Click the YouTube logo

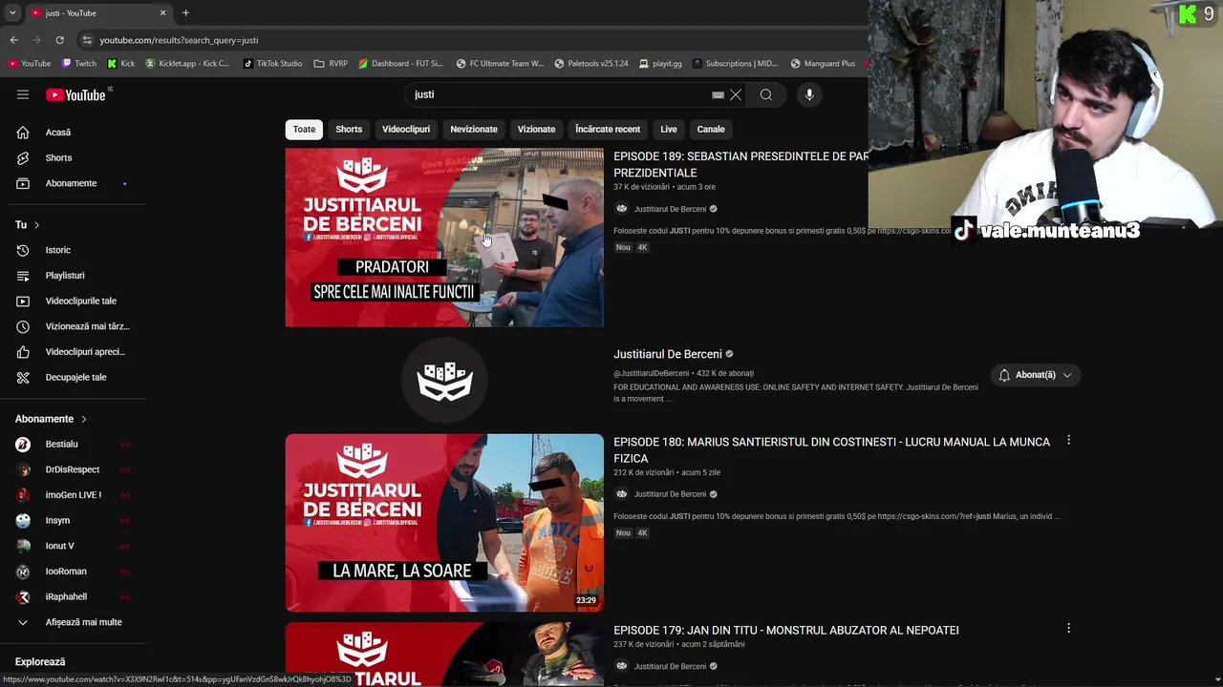point(76,94)
